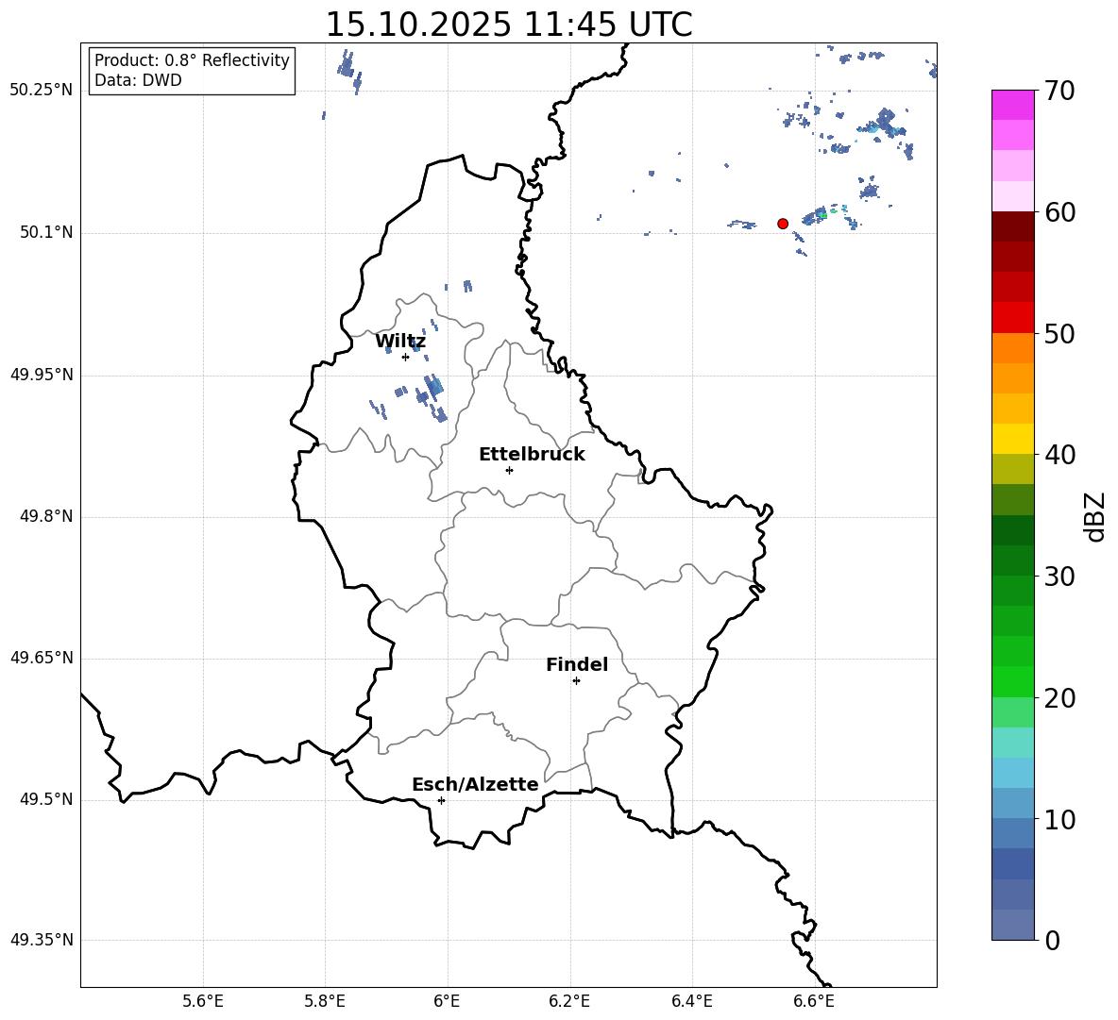Click the Esch/Alzette station cross marker
This screenshot has height=1020, width=1118.
point(441,800)
